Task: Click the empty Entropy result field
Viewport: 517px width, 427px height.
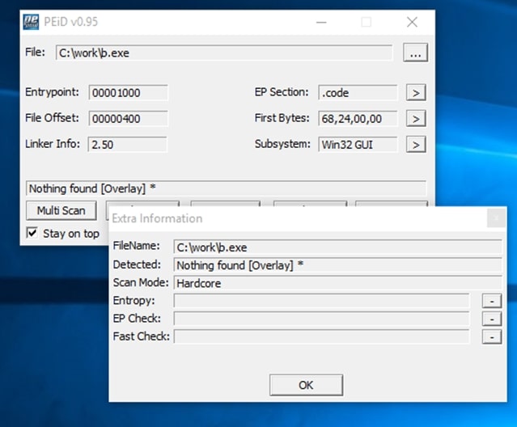Action: coord(321,301)
